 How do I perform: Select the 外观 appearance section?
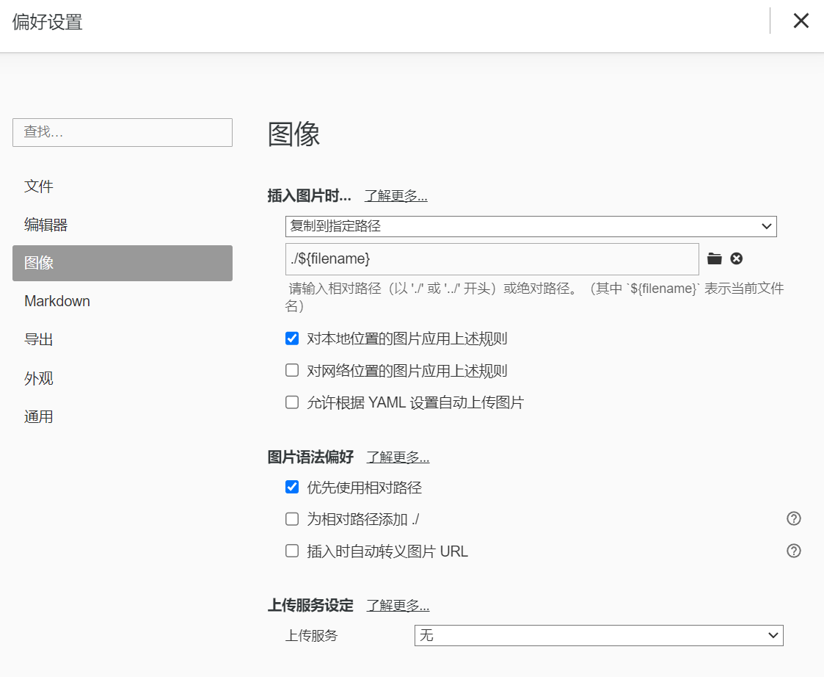click(x=39, y=379)
